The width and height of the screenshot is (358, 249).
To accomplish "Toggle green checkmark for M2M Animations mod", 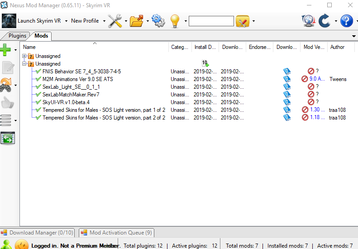I will tap(38, 79).
